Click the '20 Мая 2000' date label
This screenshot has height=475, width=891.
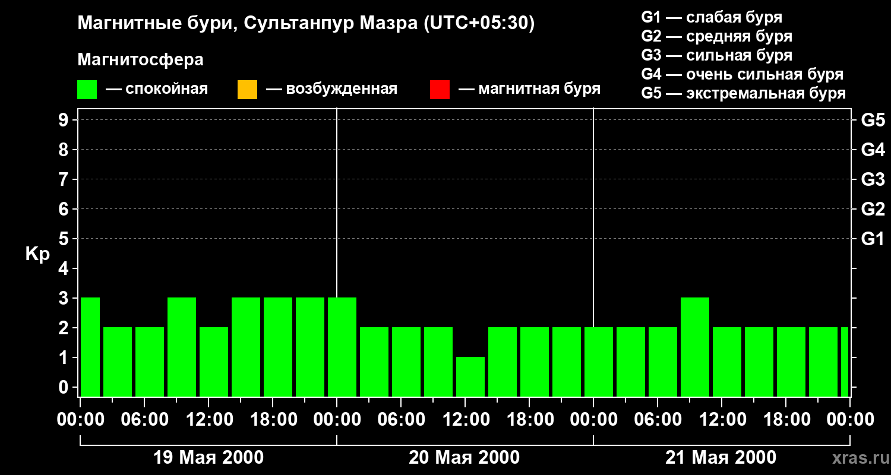pyautogui.click(x=464, y=457)
